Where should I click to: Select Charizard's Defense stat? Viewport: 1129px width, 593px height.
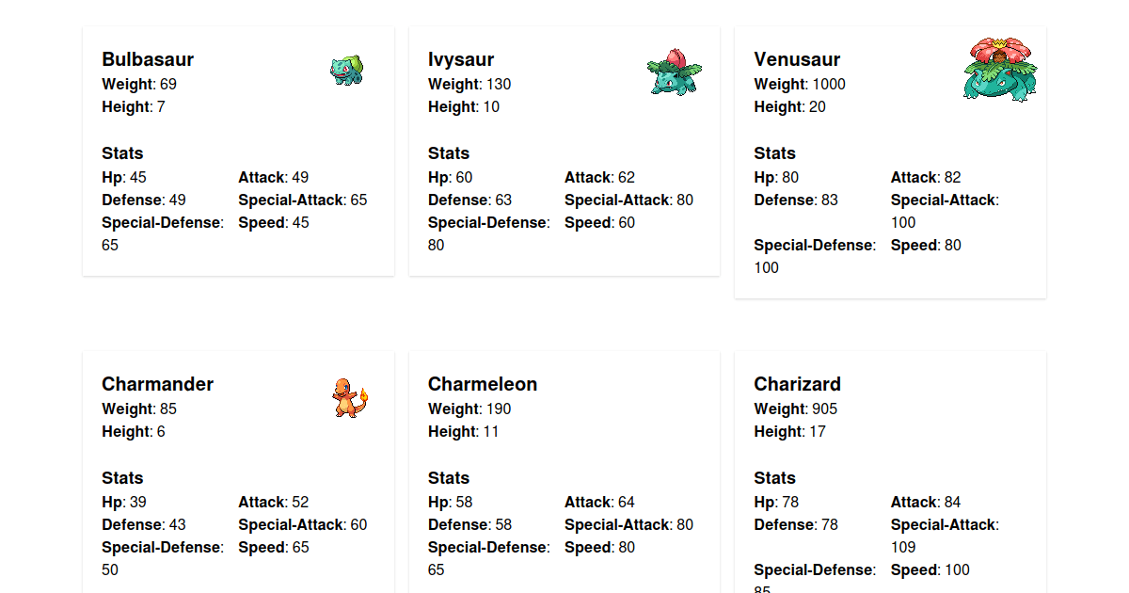[796, 524]
